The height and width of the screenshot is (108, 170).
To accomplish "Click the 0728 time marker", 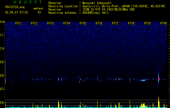I will click(131, 23).
